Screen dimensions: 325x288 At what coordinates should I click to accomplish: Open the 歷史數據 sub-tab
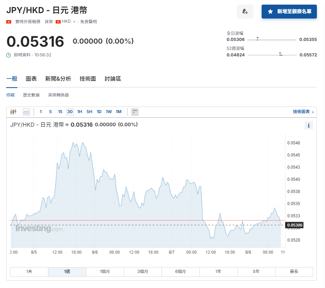coord(31,95)
